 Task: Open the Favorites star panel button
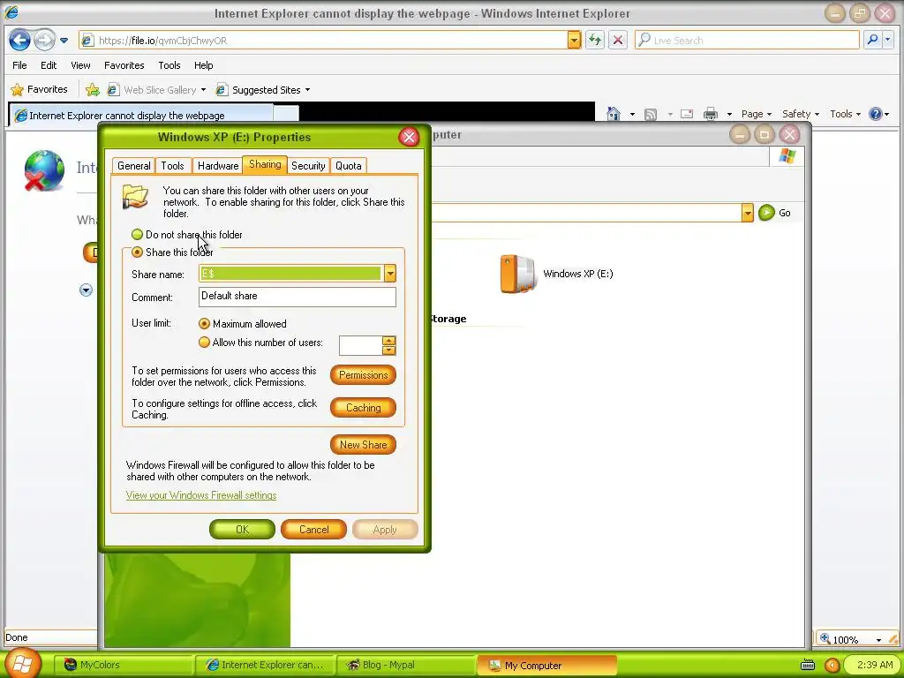(39, 89)
